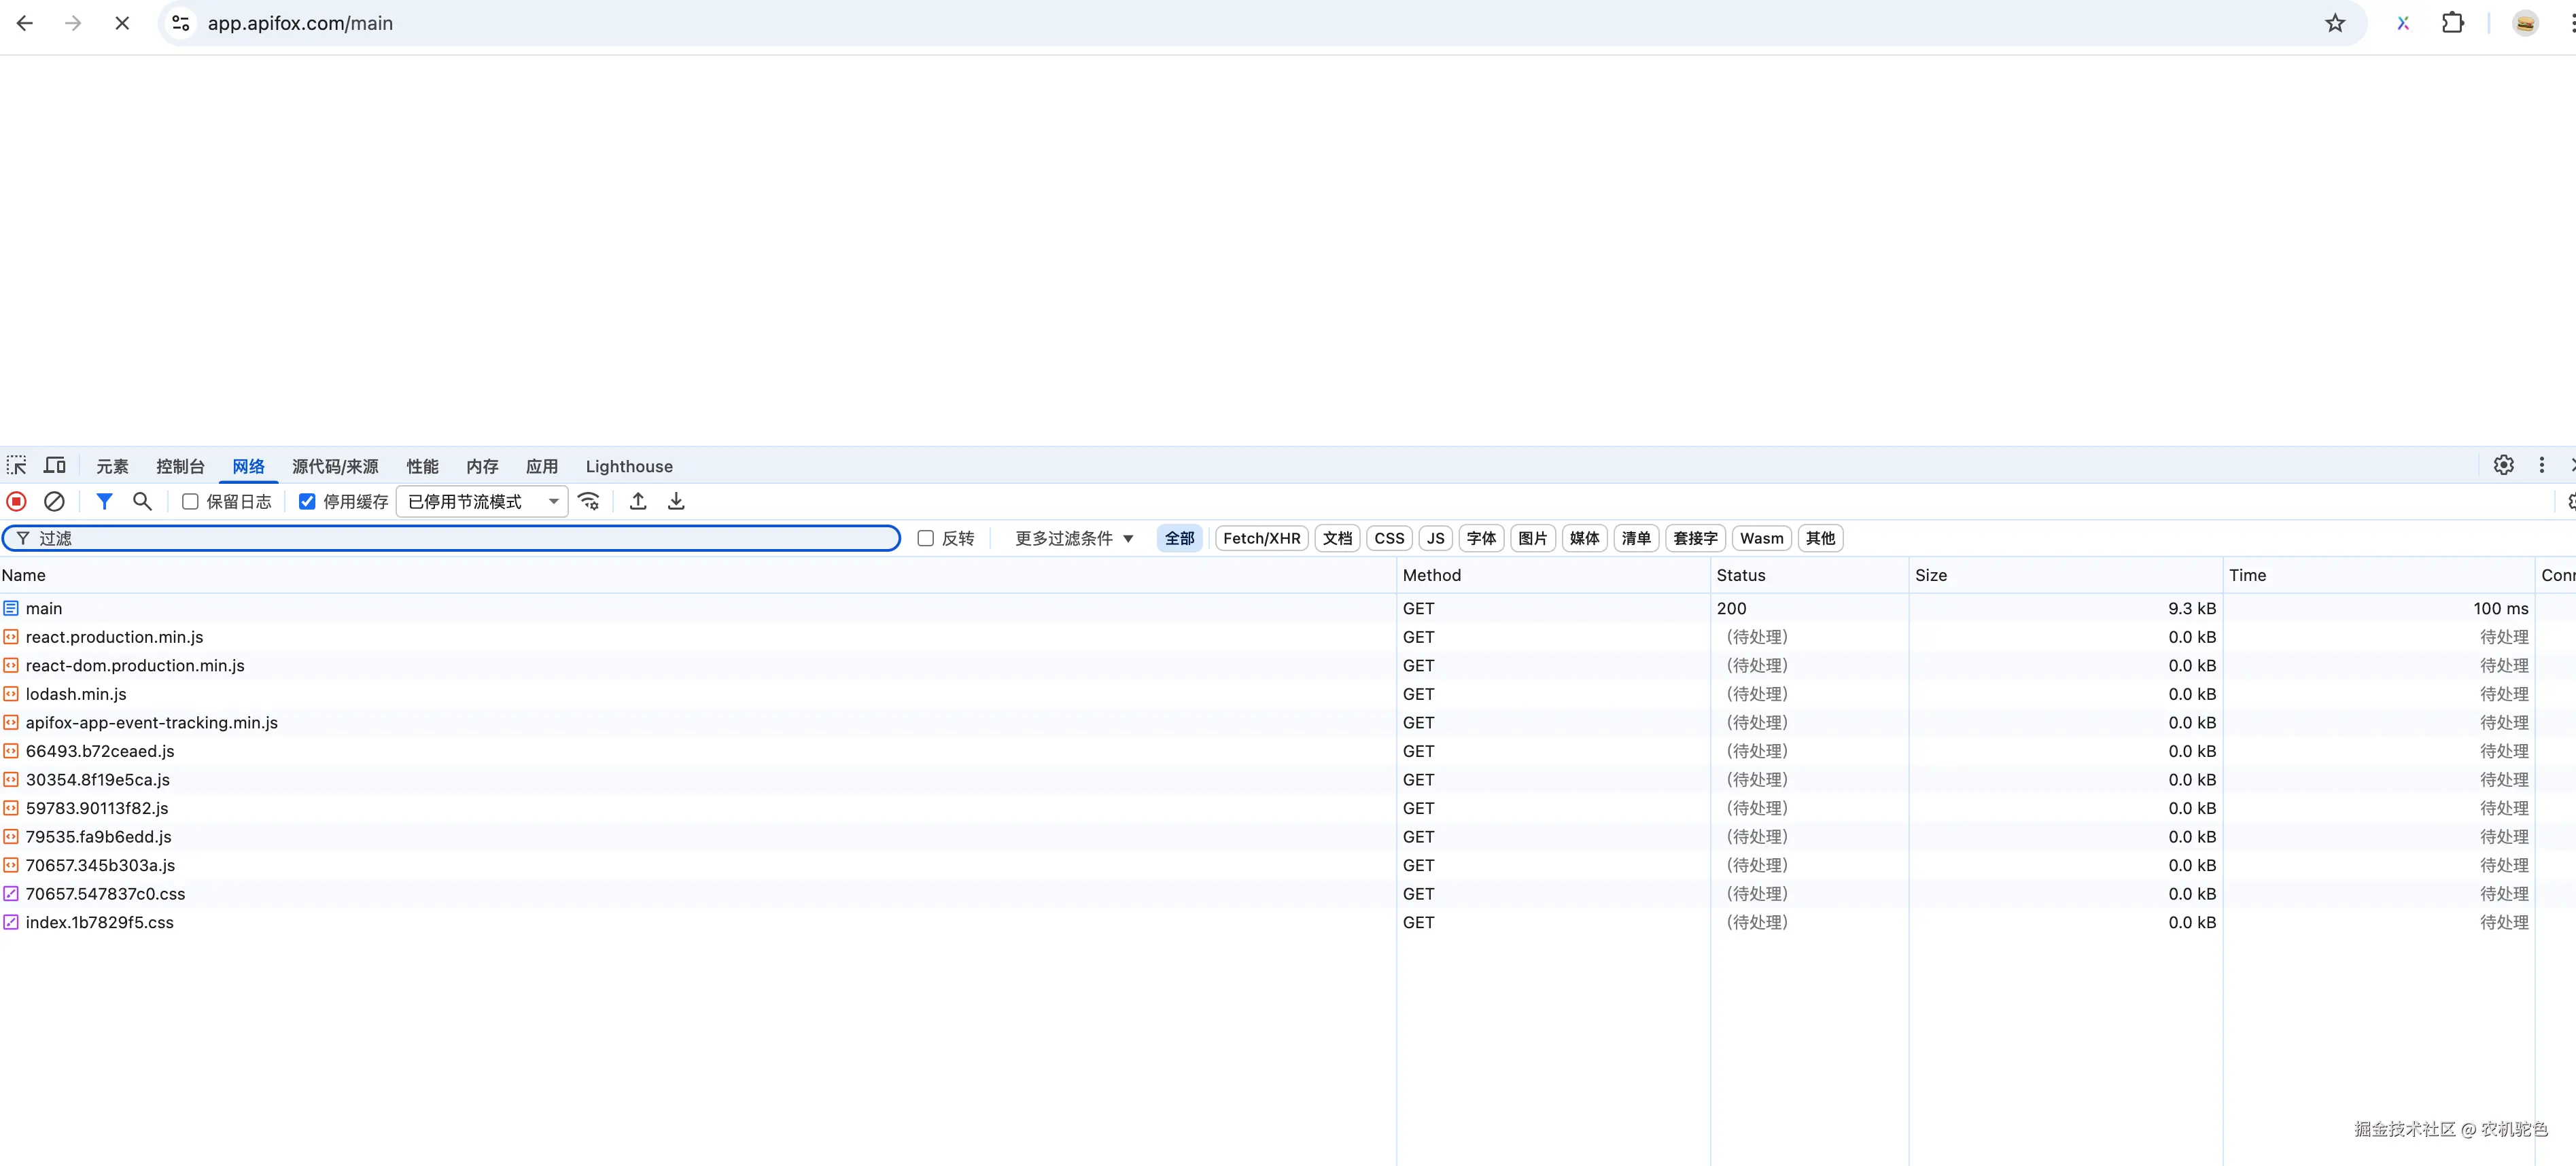Check the 反转 checkbox

pos(926,538)
